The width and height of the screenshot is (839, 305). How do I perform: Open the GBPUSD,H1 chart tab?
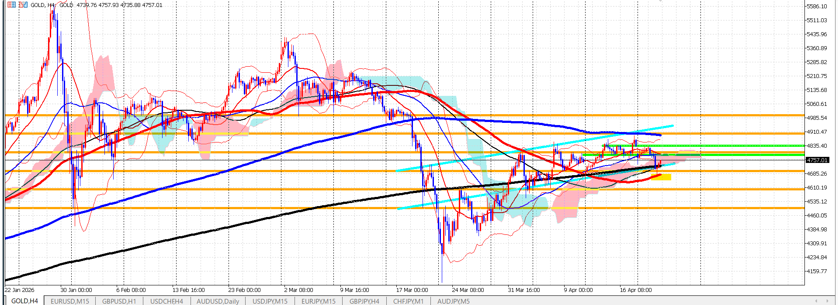coord(119,301)
